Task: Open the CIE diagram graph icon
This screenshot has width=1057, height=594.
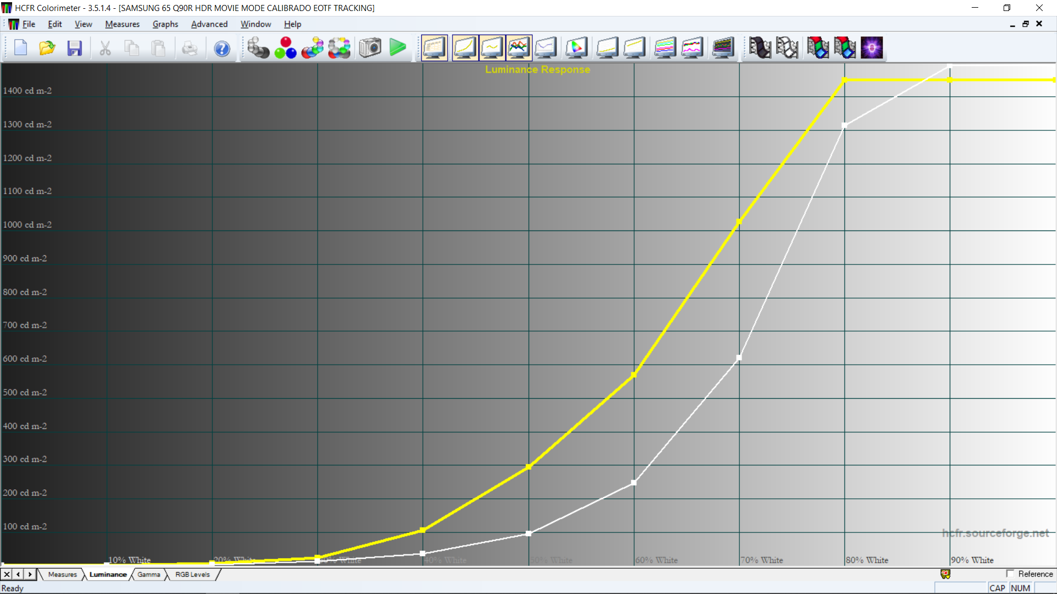Action: [576, 48]
